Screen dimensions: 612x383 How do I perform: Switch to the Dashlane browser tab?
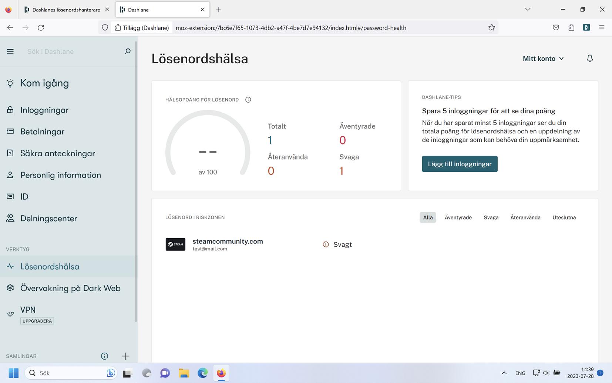click(162, 10)
